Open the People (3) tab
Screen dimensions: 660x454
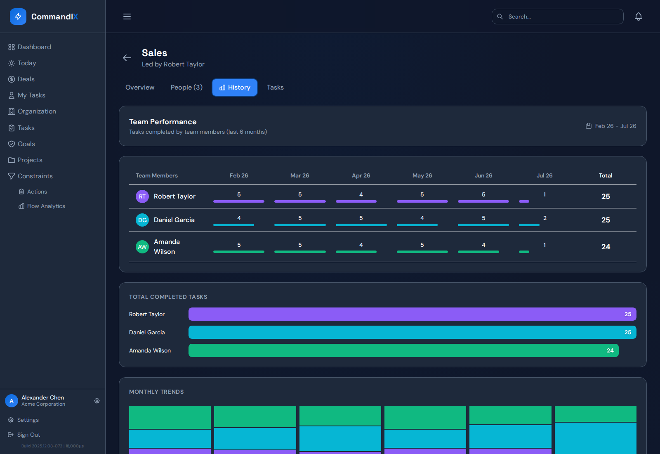[186, 87]
